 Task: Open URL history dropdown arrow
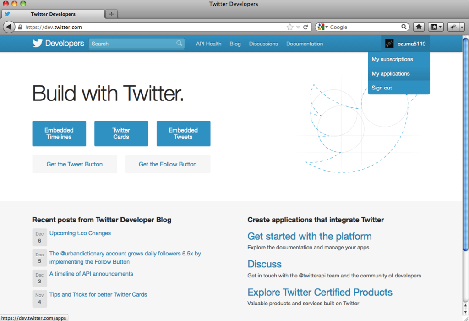[x=298, y=27]
